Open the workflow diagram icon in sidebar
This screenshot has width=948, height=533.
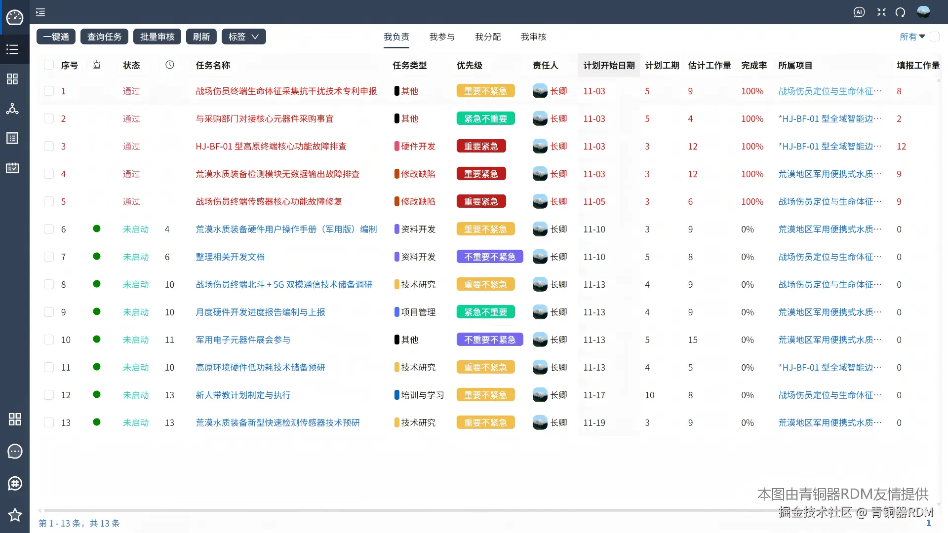[12, 109]
